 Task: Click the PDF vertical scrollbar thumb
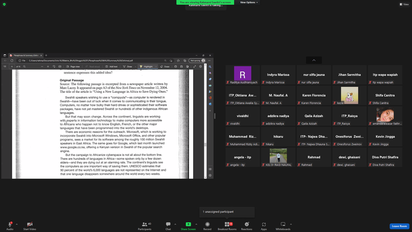click(205, 144)
